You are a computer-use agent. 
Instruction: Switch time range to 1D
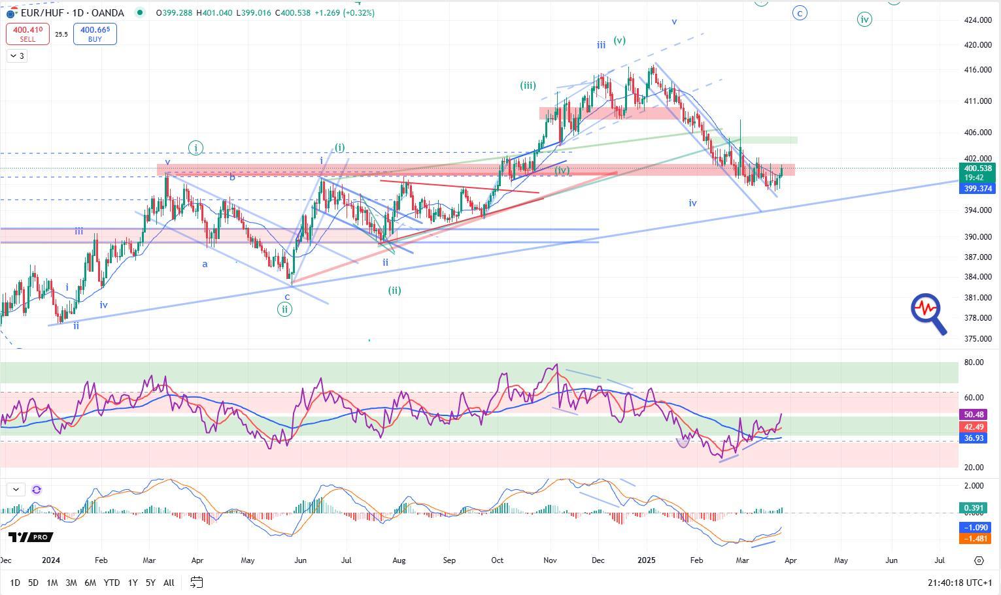[x=14, y=582]
